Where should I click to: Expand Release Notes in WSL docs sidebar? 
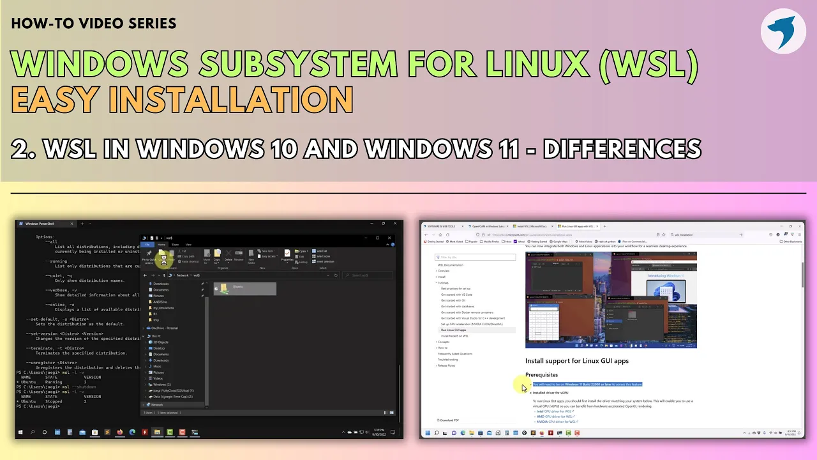click(x=436, y=365)
